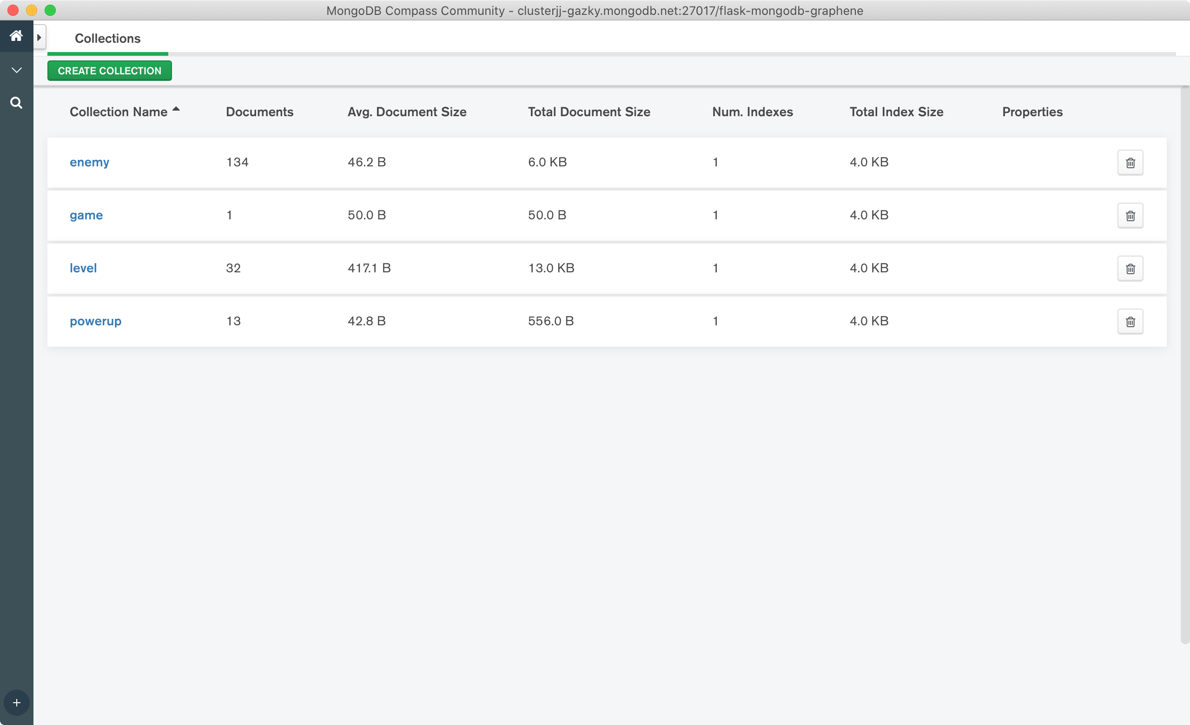
Task: Click the powerup row trash icon
Action: point(1130,322)
